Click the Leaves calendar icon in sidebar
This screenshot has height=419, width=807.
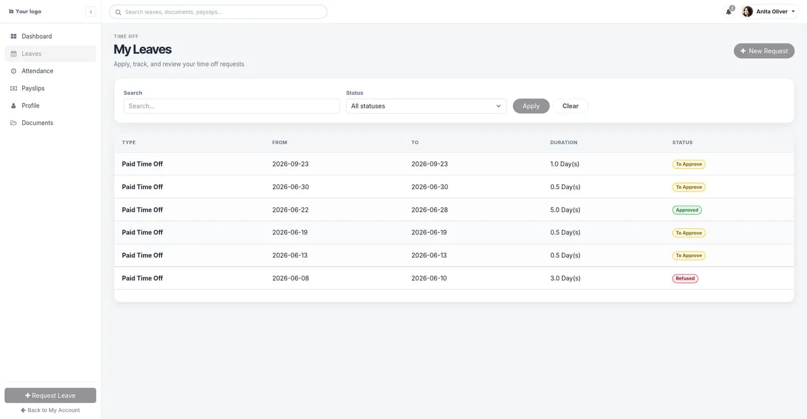pos(14,54)
